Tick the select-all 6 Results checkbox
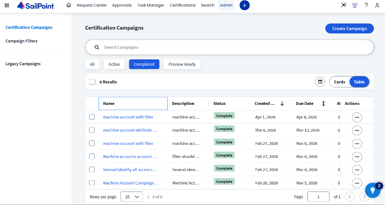The image size is (386, 205). pos(92,82)
